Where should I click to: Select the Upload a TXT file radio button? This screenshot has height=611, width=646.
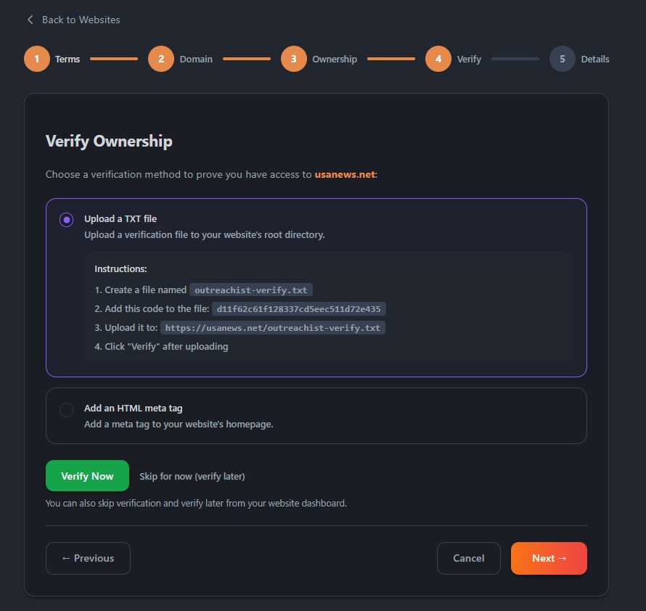click(x=66, y=219)
